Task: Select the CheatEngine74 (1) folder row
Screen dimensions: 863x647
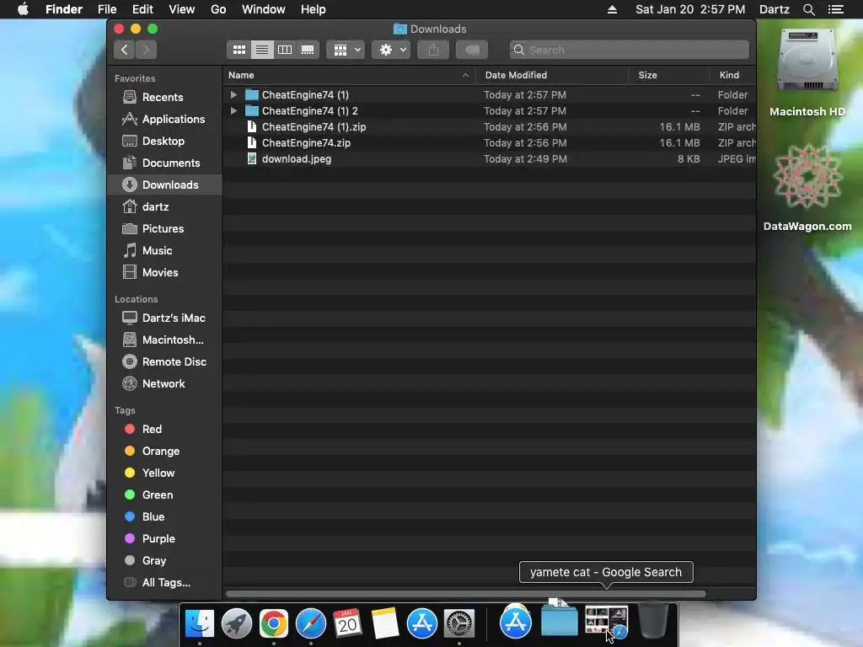Action: tap(490, 94)
